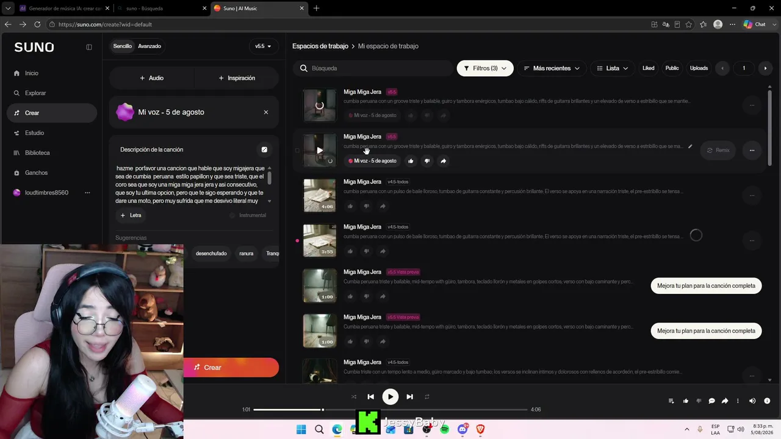
Task: Share the 3:55 Miga Miga Jera song
Action: tap(383, 251)
